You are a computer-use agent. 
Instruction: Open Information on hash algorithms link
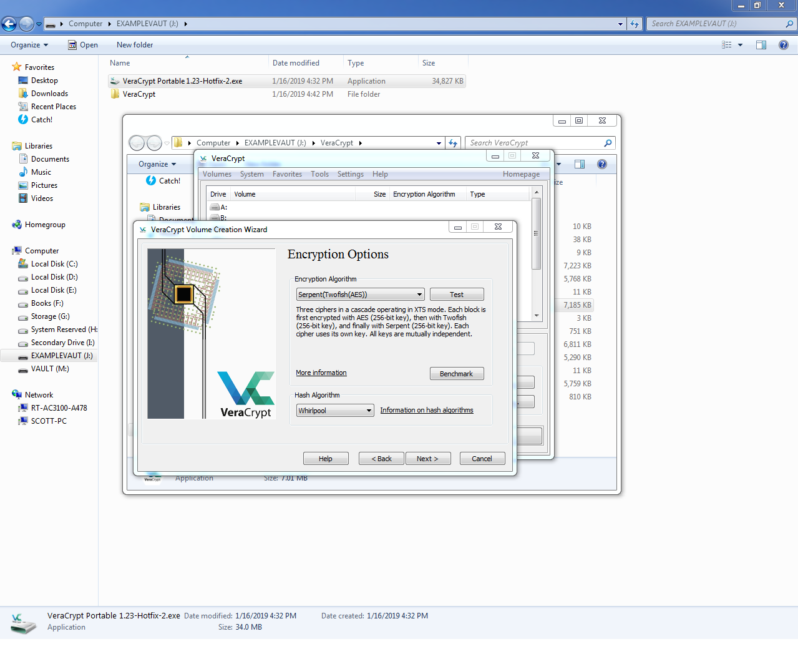[427, 410]
